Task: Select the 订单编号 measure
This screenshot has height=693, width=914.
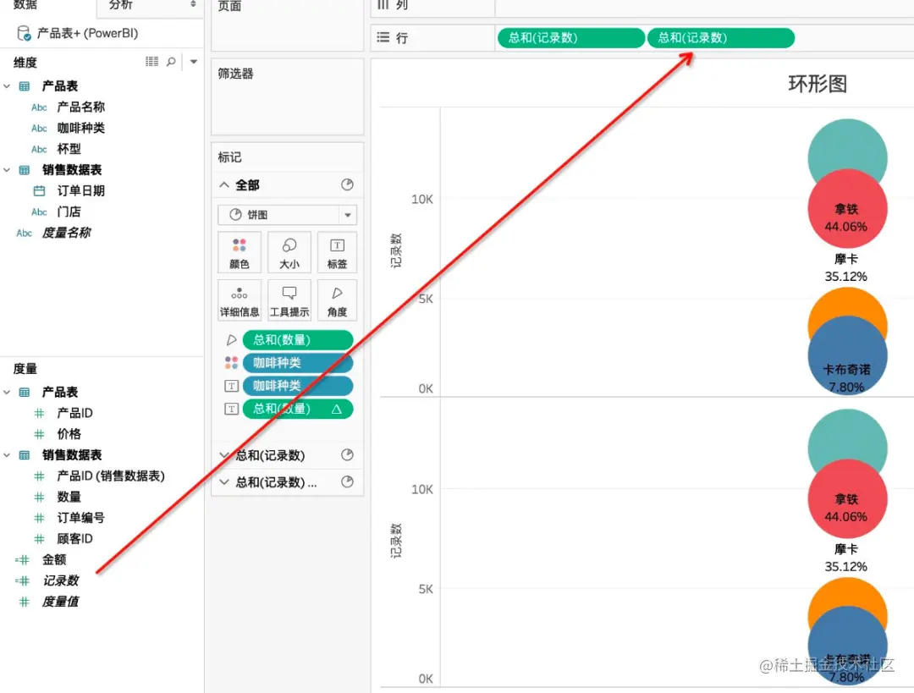Action: [x=81, y=518]
